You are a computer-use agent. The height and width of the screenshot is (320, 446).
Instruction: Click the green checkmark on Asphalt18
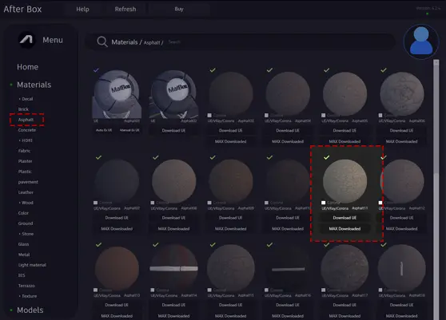tap(384, 244)
